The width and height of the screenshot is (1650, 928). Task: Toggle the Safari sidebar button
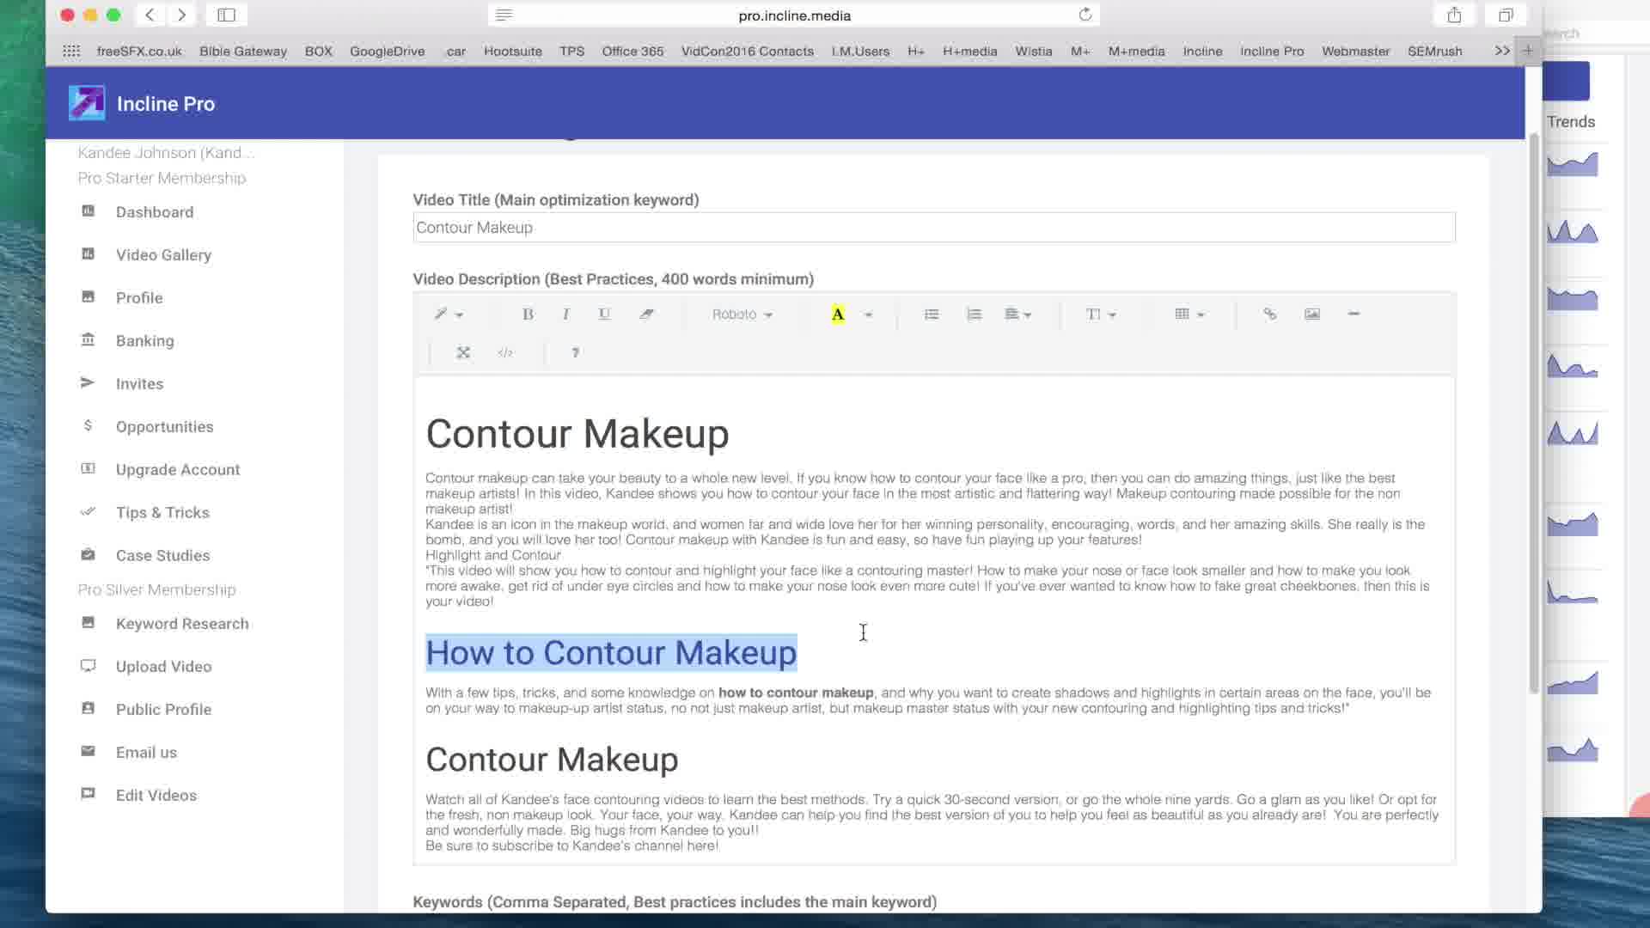[x=227, y=15]
